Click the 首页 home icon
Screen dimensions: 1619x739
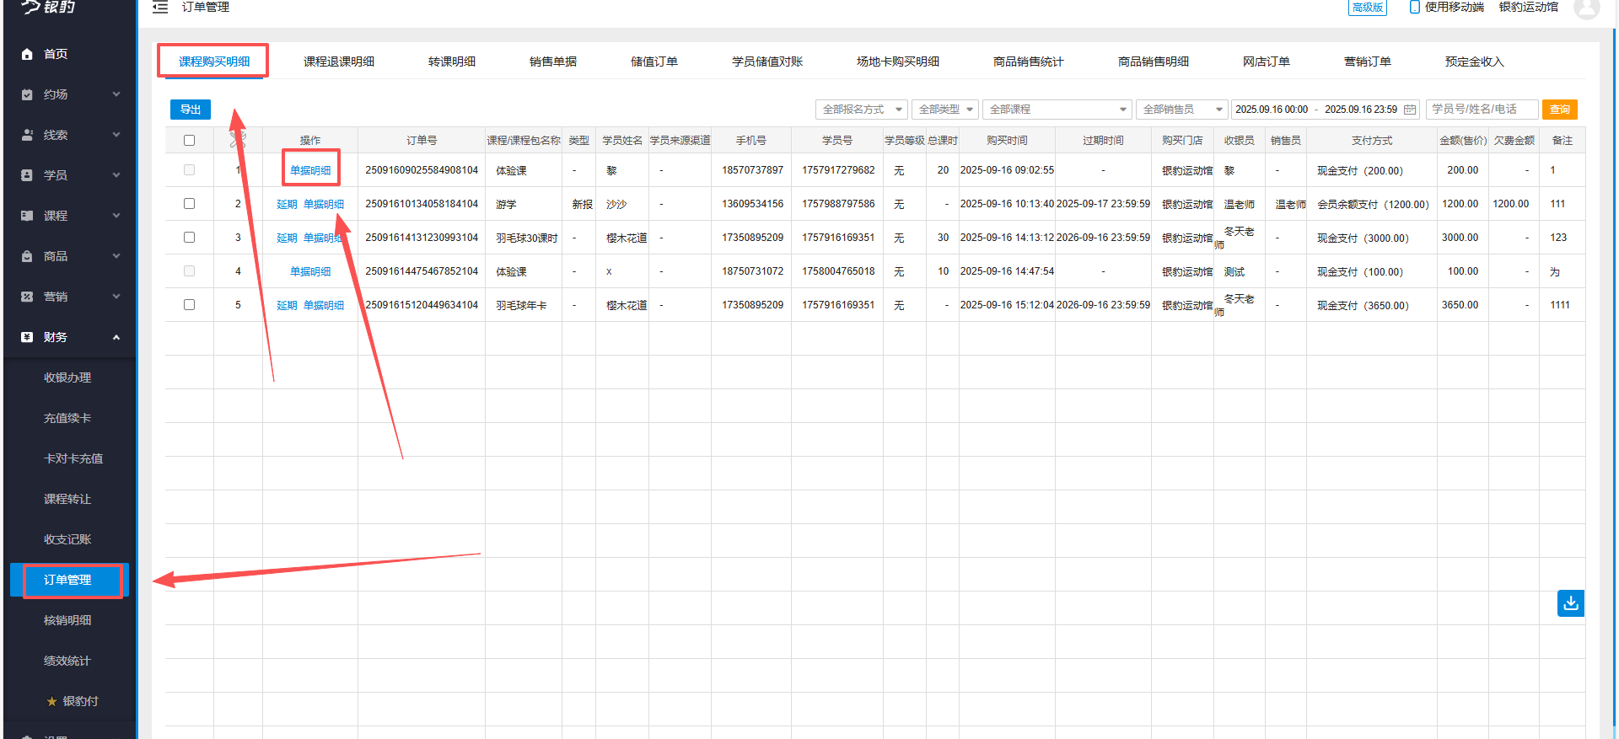[27, 54]
